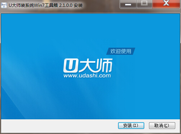Open the www.udashi.com website text
Screen dimensions: 181x134
coord(87,76)
